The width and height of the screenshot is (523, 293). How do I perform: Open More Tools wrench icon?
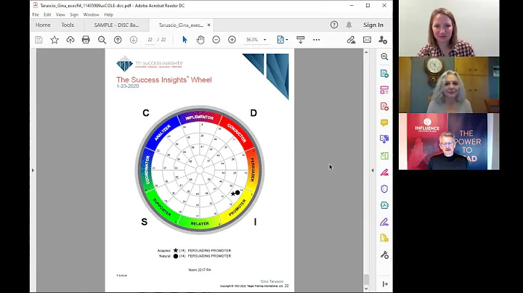point(384,255)
